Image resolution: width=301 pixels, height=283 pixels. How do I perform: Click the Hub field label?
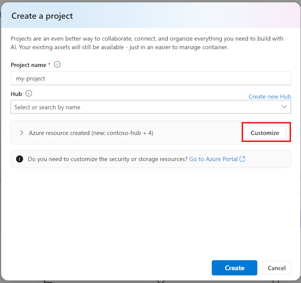16,94
